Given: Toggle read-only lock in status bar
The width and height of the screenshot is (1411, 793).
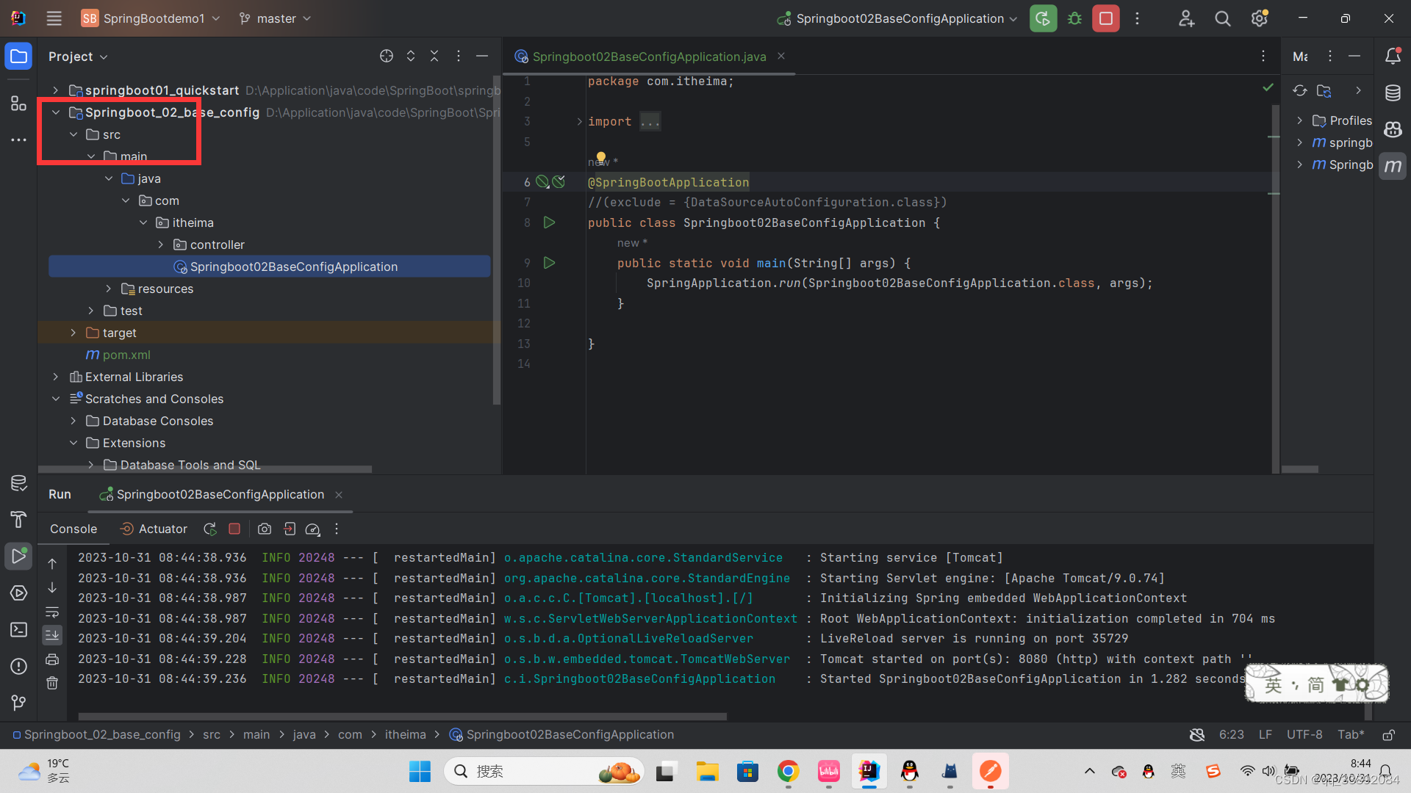Looking at the screenshot, I should (x=1388, y=734).
